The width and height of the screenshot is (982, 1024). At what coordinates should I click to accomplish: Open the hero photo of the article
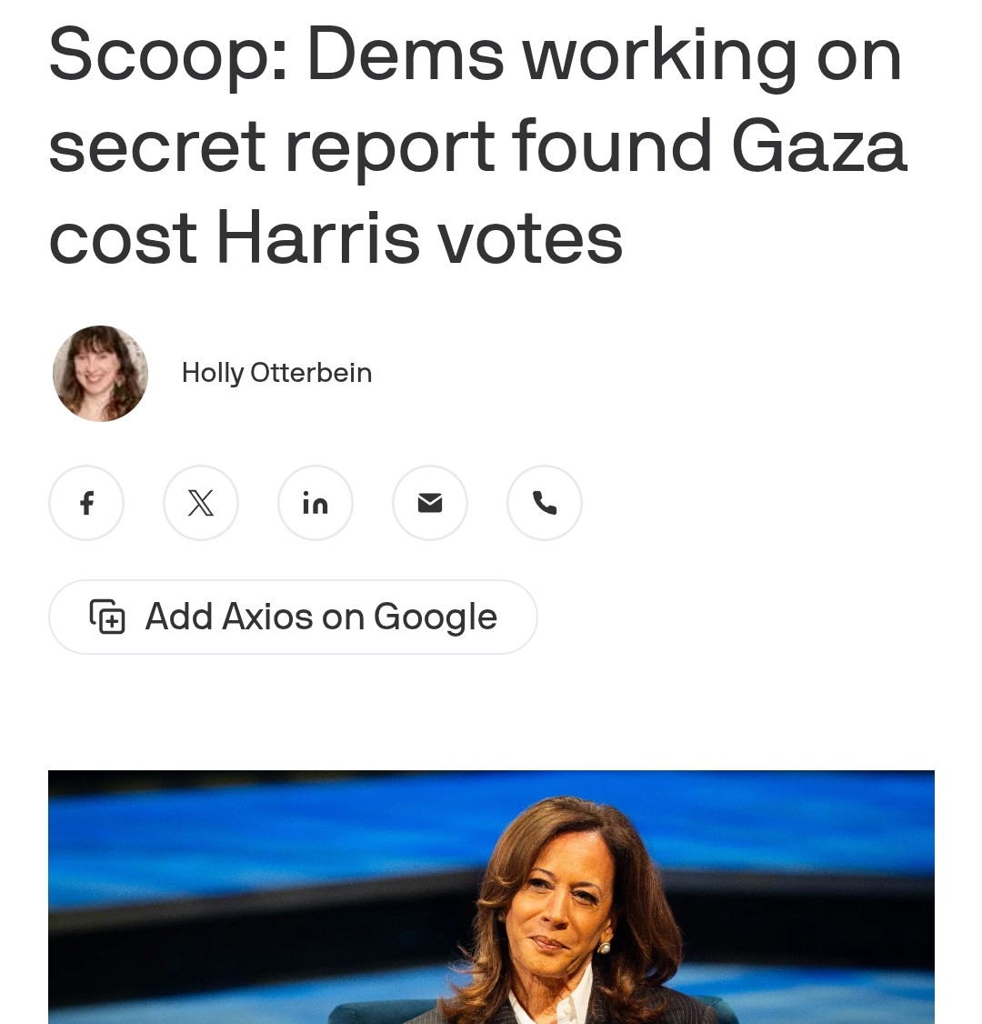pyautogui.click(x=491, y=898)
